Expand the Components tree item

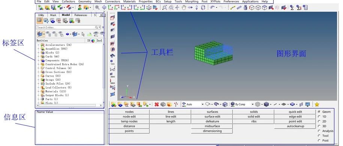coord(39,60)
